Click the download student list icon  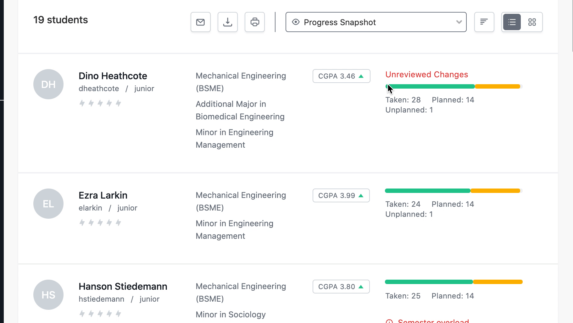[227, 22]
